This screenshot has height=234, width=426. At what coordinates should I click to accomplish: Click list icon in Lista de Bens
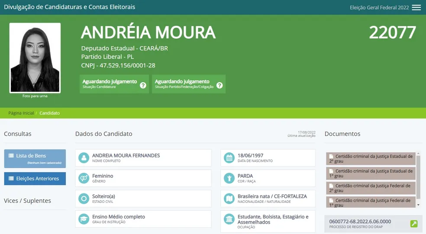11,156
